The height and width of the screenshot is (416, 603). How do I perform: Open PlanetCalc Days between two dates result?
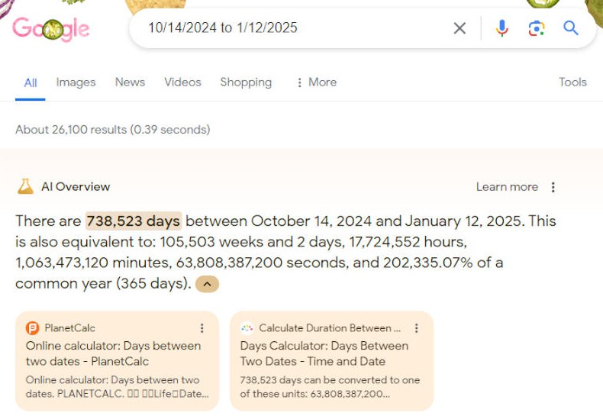113,353
